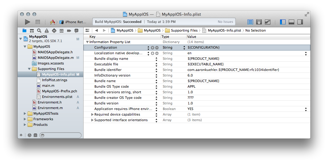Show the Assistant editor
This screenshot has width=328, height=163.
[259, 22]
